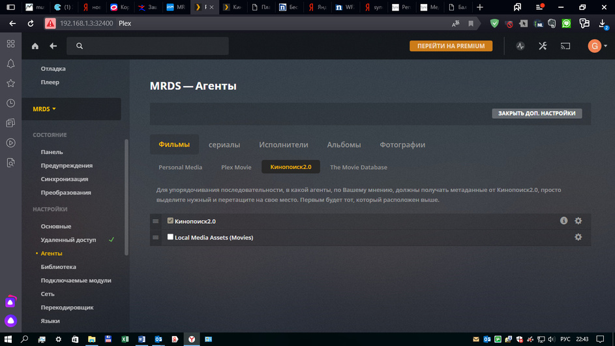Expand the MRDS server dropdown

pyautogui.click(x=44, y=109)
